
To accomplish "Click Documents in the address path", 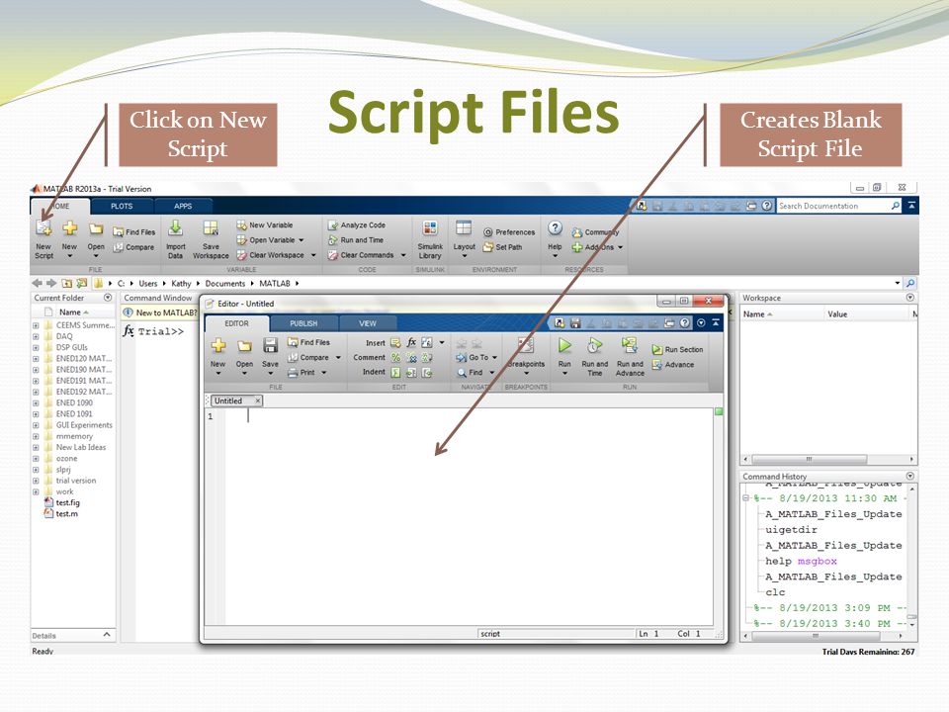I will click(225, 284).
